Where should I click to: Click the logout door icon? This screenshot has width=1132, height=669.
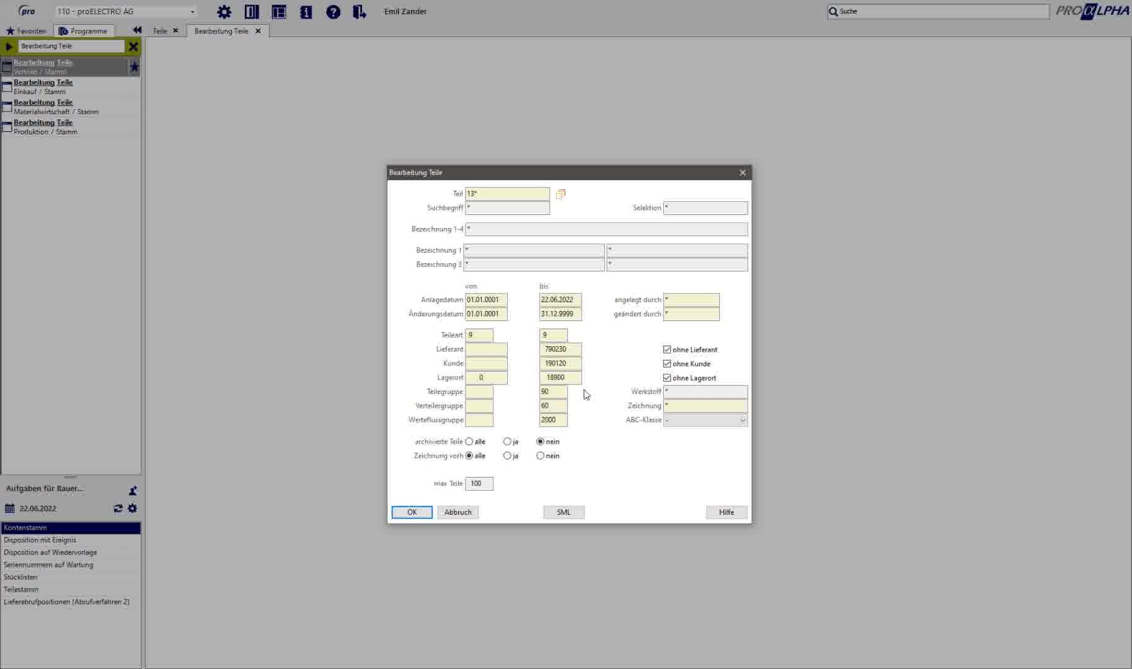pyautogui.click(x=360, y=12)
